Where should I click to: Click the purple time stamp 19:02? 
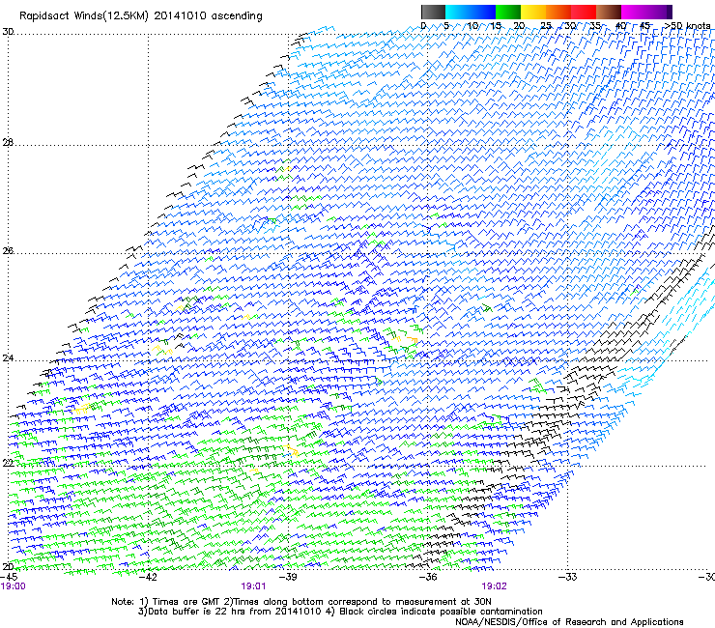pyautogui.click(x=494, y=586)
